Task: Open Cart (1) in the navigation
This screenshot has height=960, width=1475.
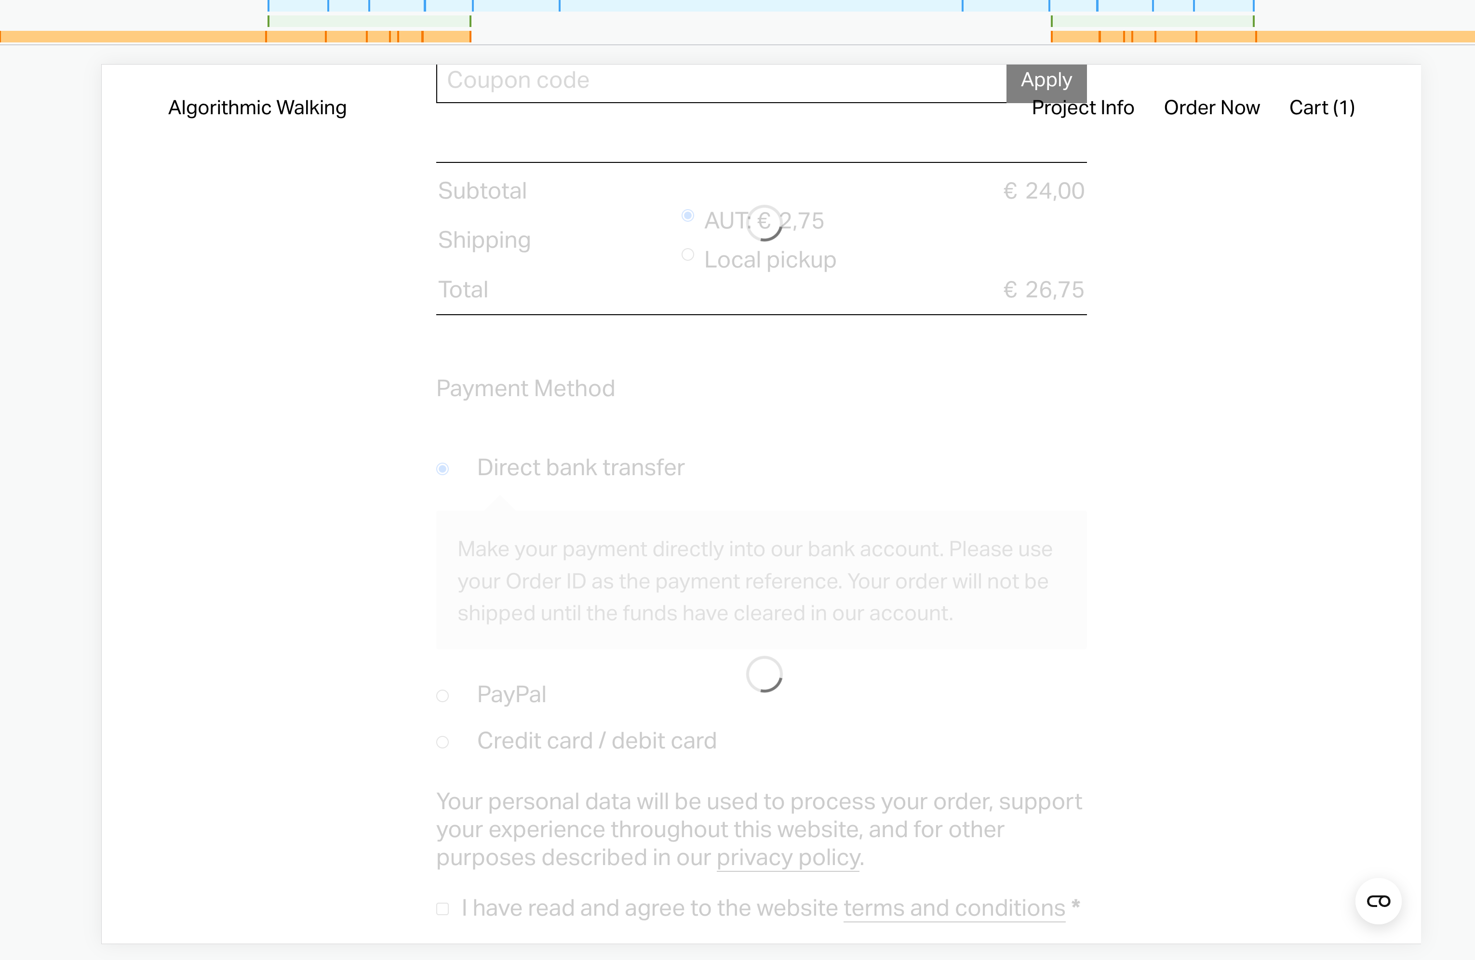Action: point(1322,108)
